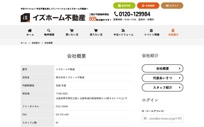
Task: Click calendar icon in 来店予約 button
Action: (x=120, y=6)
